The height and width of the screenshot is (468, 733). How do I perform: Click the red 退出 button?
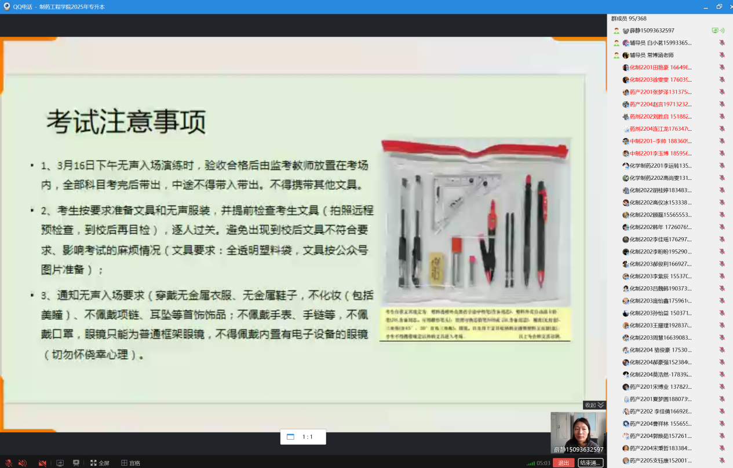[x=563, y=463]
